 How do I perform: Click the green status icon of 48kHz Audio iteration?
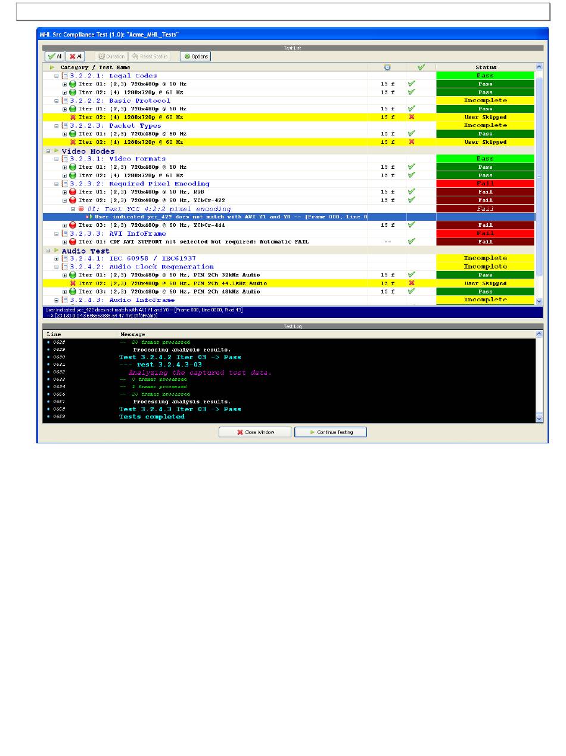pos(73,292)
